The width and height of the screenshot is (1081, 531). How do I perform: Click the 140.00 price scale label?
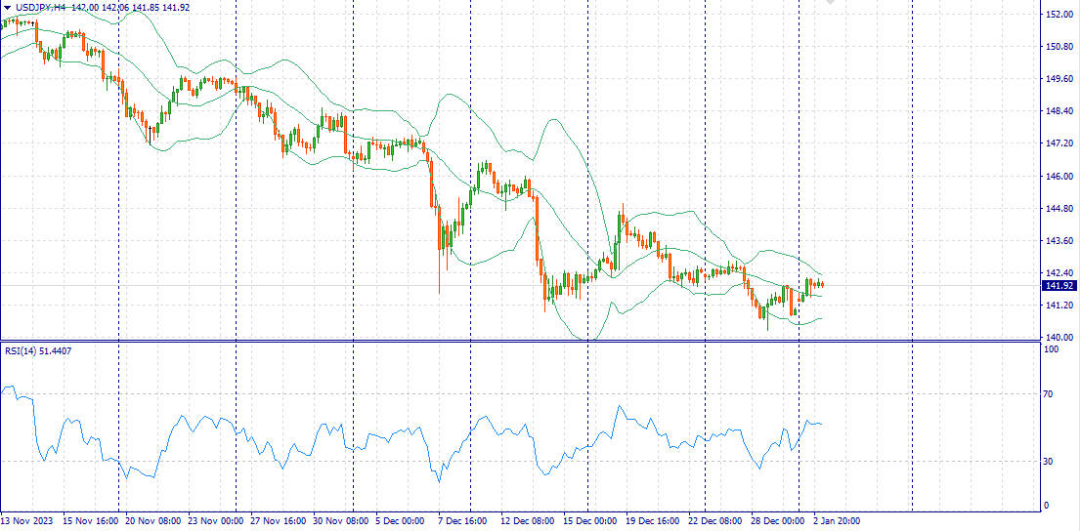1059,338
